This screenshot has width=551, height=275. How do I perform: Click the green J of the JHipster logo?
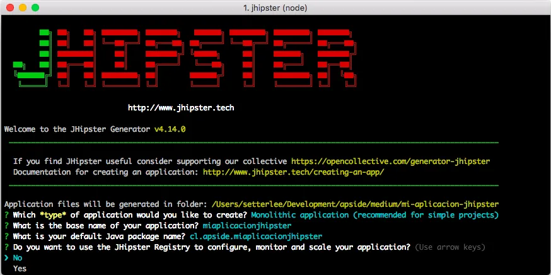32,57
